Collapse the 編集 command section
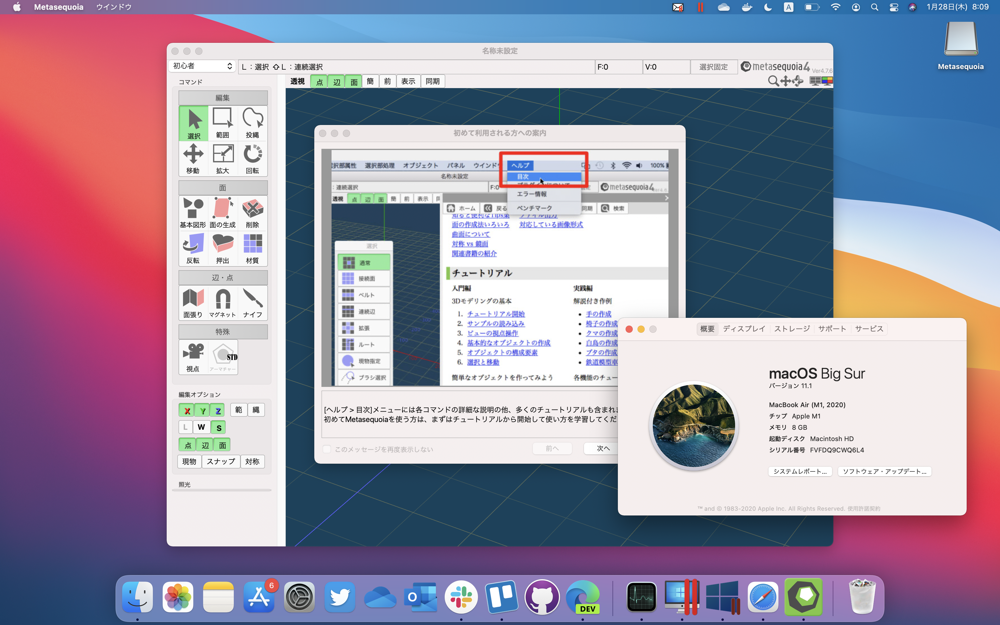The height and width of the screenshot is (625, 1000). point(223,98)
